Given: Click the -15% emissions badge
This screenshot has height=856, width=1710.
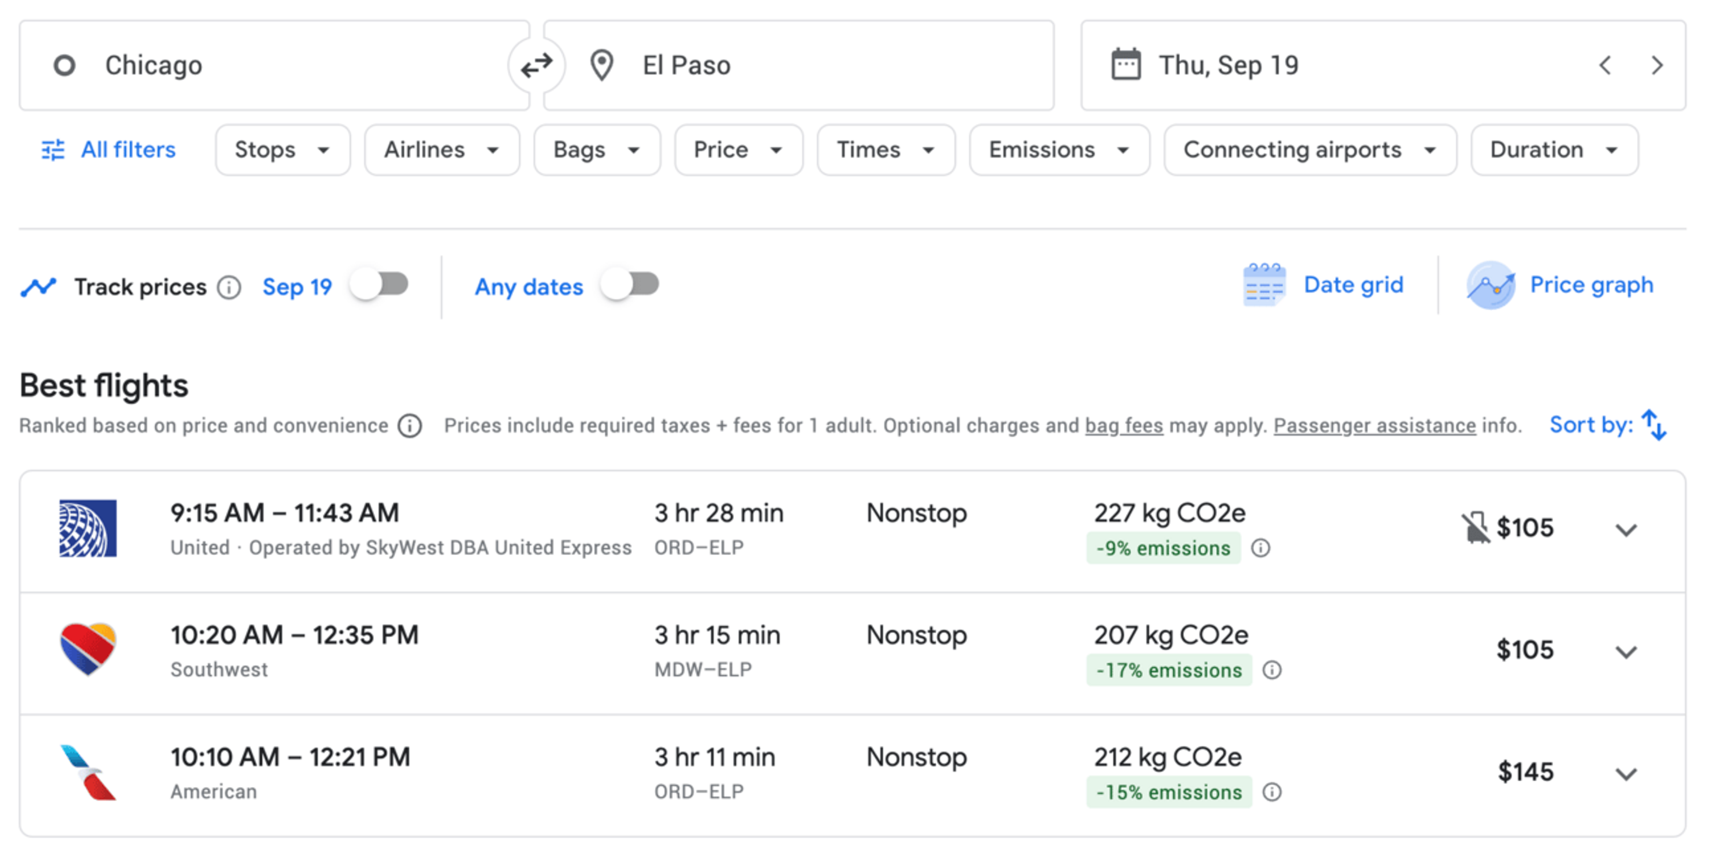Looking at the screenshot, I should pos(1169,792).
